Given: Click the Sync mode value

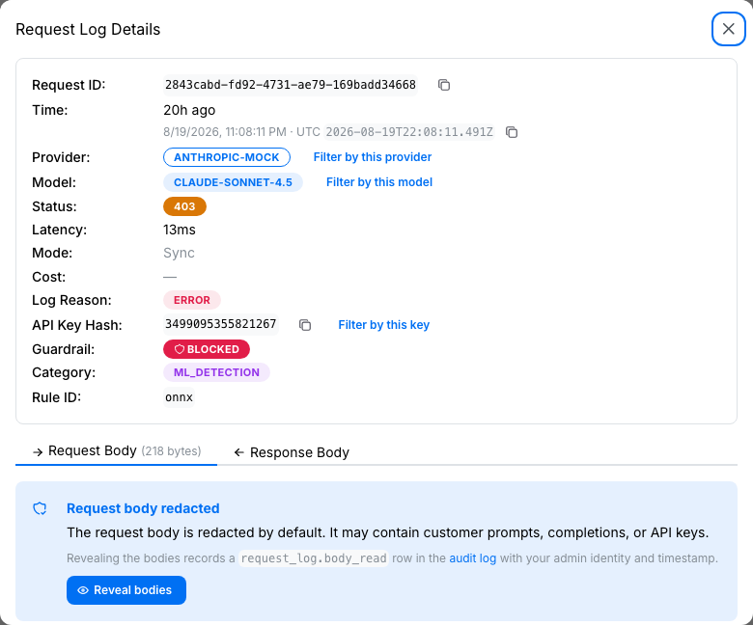Looking at the screenshot, I should [x=179, y=253].
